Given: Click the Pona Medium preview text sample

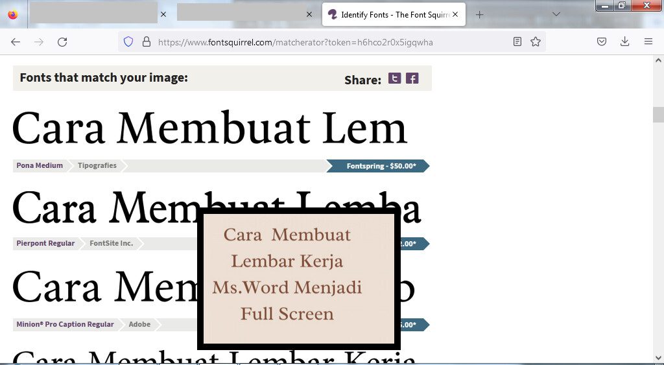Looking at the screenshot, I should click(209, 128).
